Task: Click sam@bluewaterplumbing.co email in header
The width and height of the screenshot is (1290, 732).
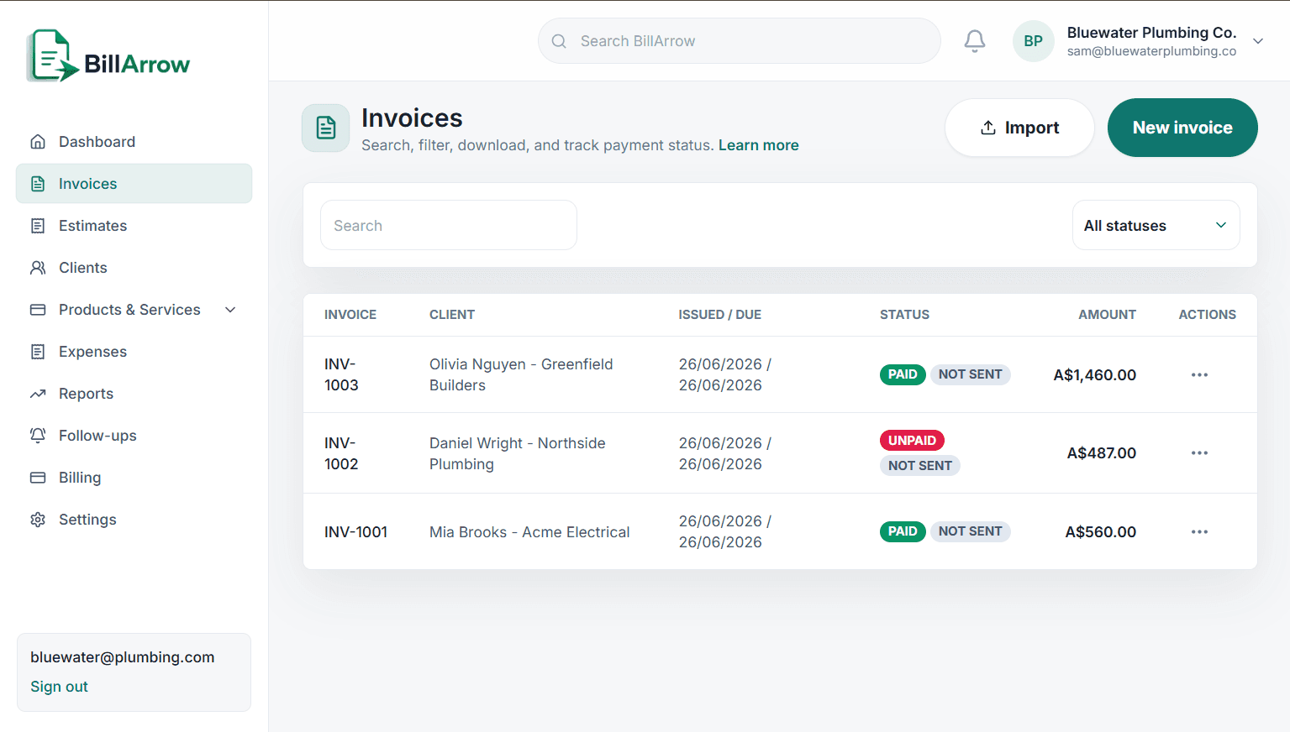Action: pos(1151,51)
